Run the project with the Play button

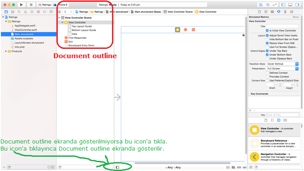coord(21,4)
